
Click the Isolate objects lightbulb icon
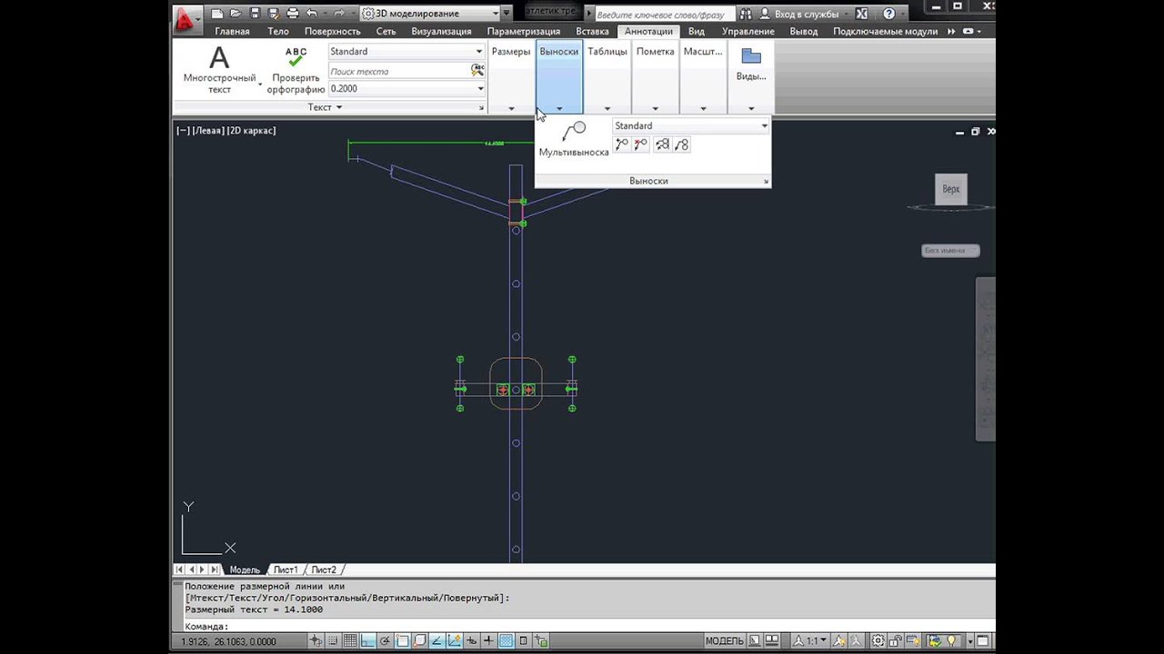click(950, 641)
